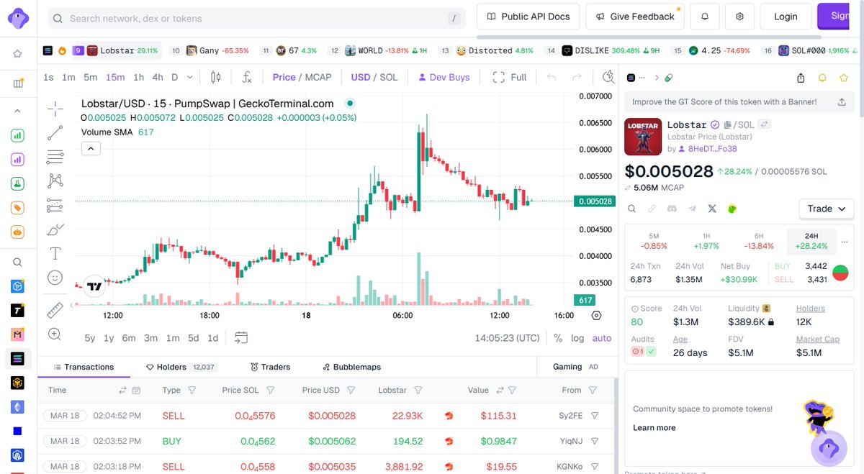Open the token's Discord link
The height and width of the screenshot is (474, 864).
(672, 209)
